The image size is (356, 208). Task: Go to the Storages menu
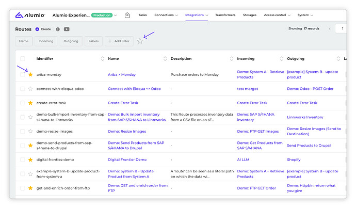[x=250, y=15]
